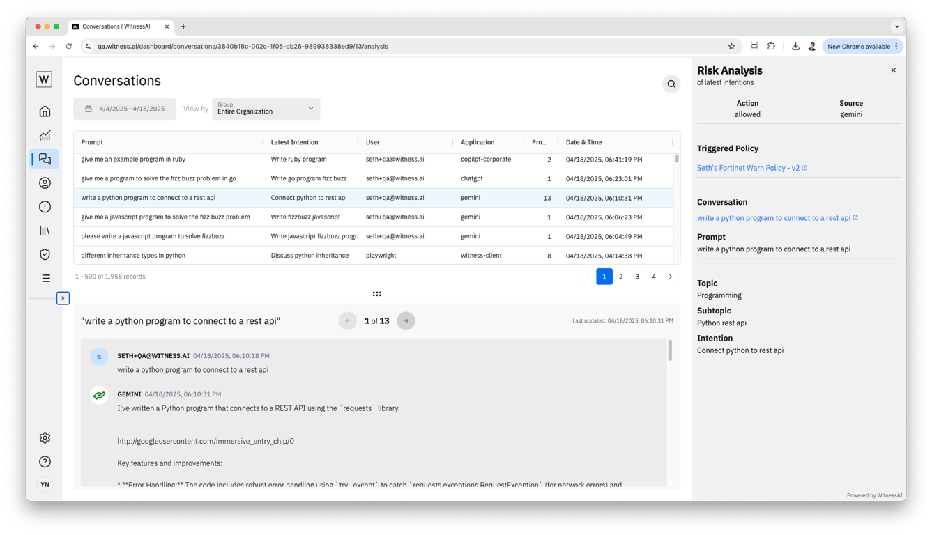The image size is (932, 535).
Task: Select the python inheritance types row
Action: [x=374, y=255]
